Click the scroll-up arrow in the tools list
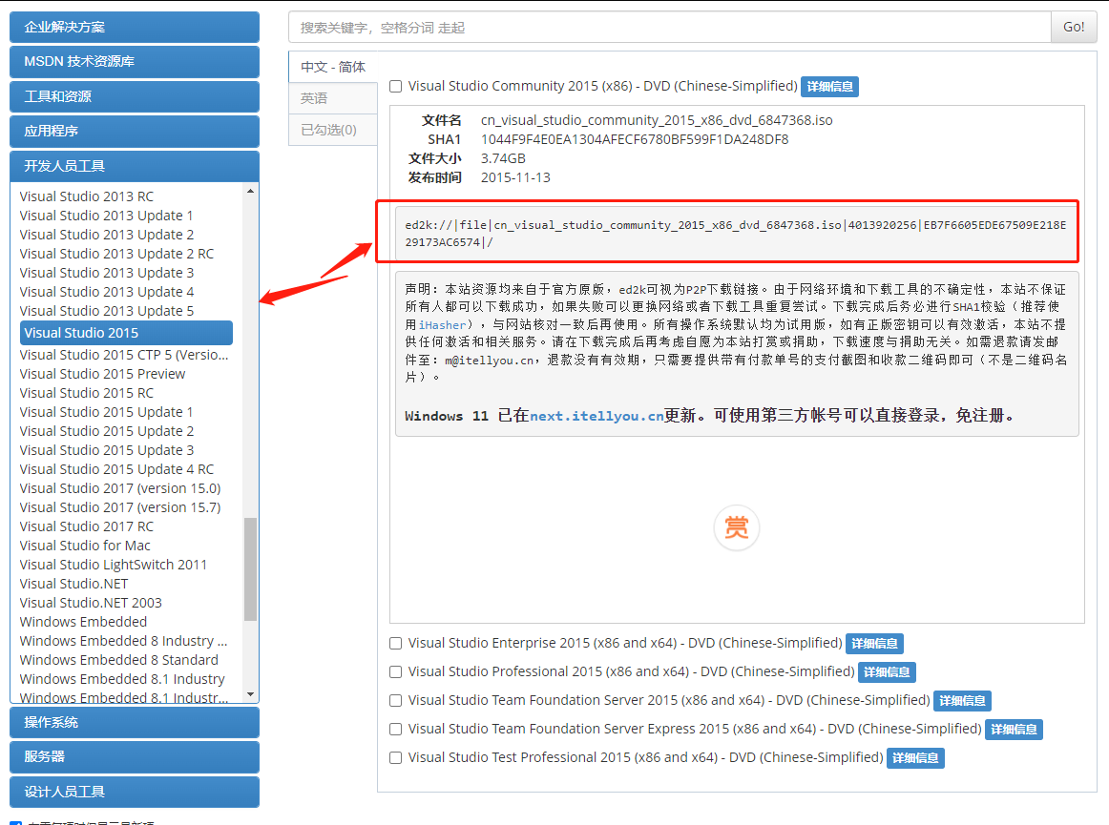1109x825 pixels. 250,191
